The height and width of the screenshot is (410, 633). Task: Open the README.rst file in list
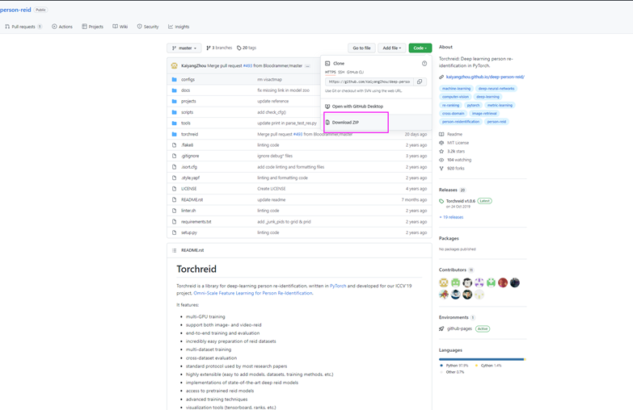point(192,199)
